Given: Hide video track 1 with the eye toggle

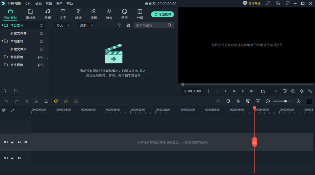Looking at the screenshot, I should tap(25, 142).
